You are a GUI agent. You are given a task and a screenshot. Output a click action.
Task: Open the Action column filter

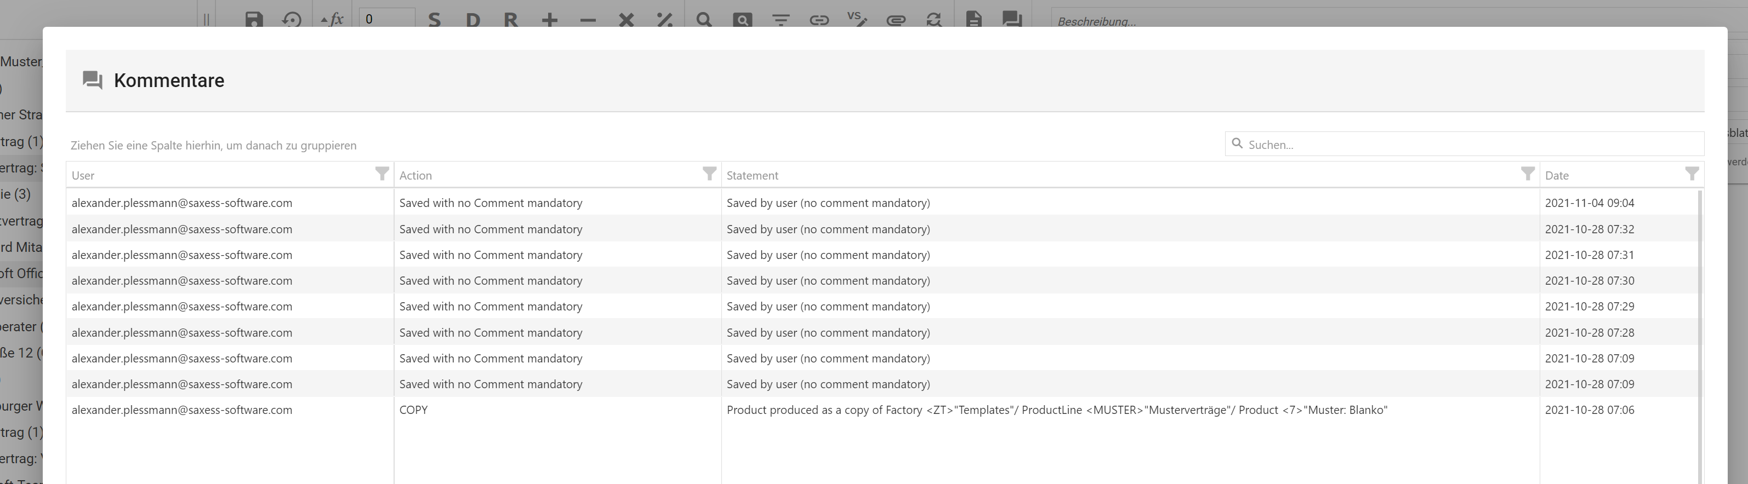point(709,174)
